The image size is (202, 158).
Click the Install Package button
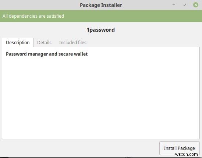click(x=180, y=148)
